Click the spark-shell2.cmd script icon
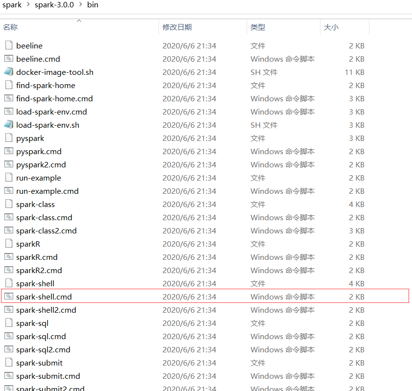 (9, 309)
